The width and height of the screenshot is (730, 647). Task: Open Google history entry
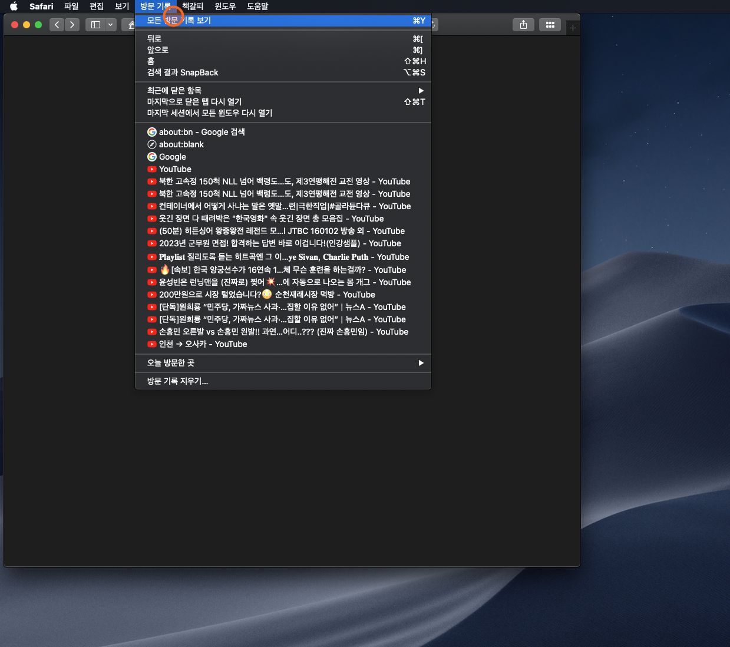click(x=283, y=157)
